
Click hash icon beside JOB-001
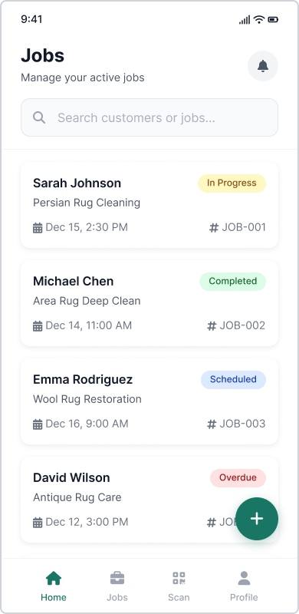(214, 228)
